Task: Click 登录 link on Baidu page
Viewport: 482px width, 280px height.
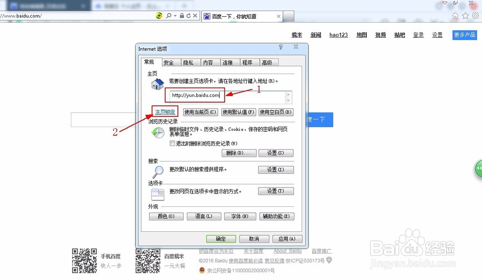Action: point(418,35)
